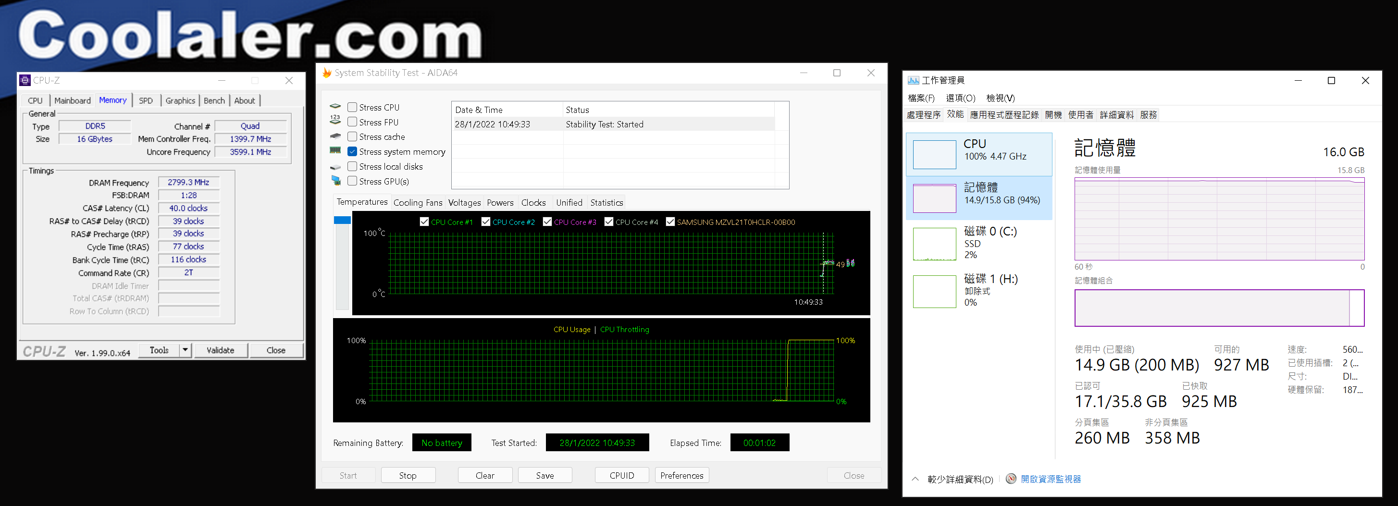Switch to the Unified tab
The height and width of the screenshot is (506, 1398).
569,202
